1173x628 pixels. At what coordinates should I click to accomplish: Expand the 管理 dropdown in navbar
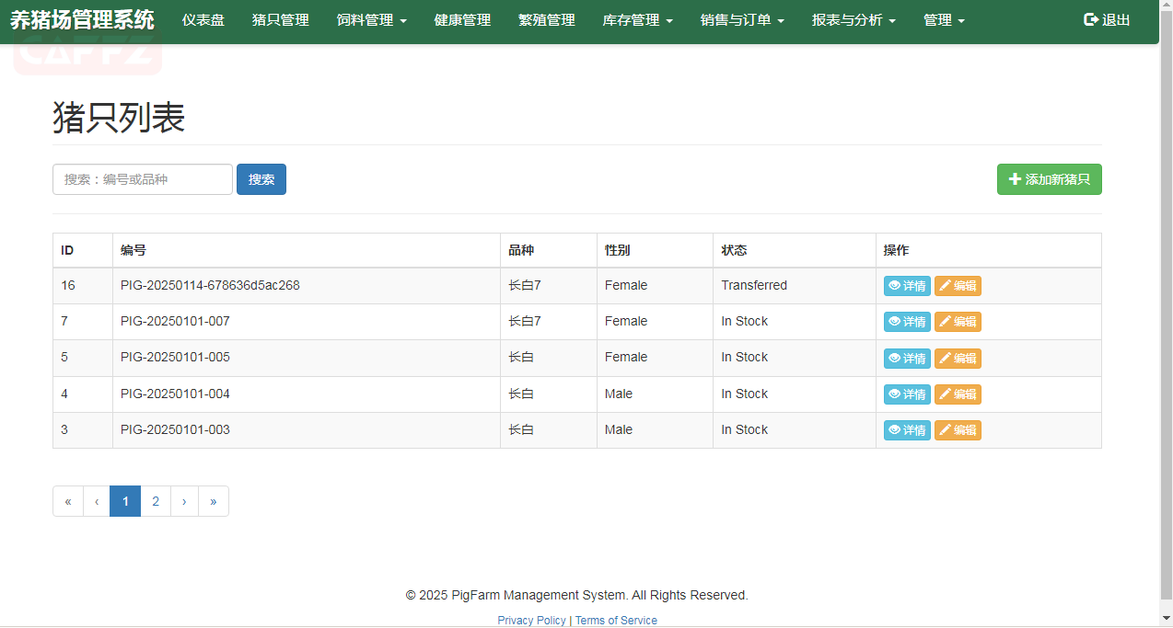pos(944,20)
